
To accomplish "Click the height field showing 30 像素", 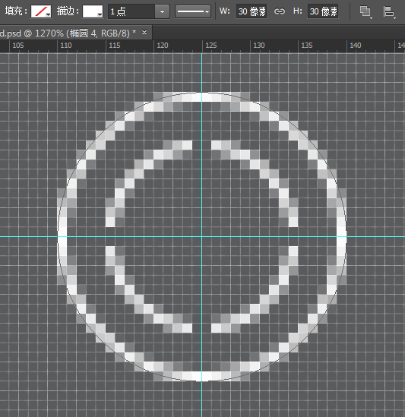I will click(x=323, y=11).
